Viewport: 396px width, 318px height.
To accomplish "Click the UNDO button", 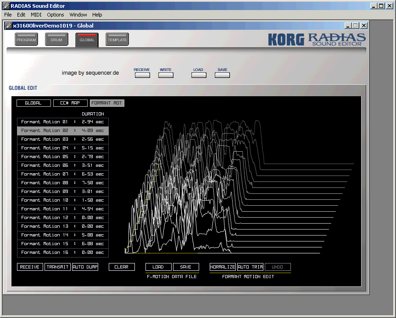I will tap(278, 267).
